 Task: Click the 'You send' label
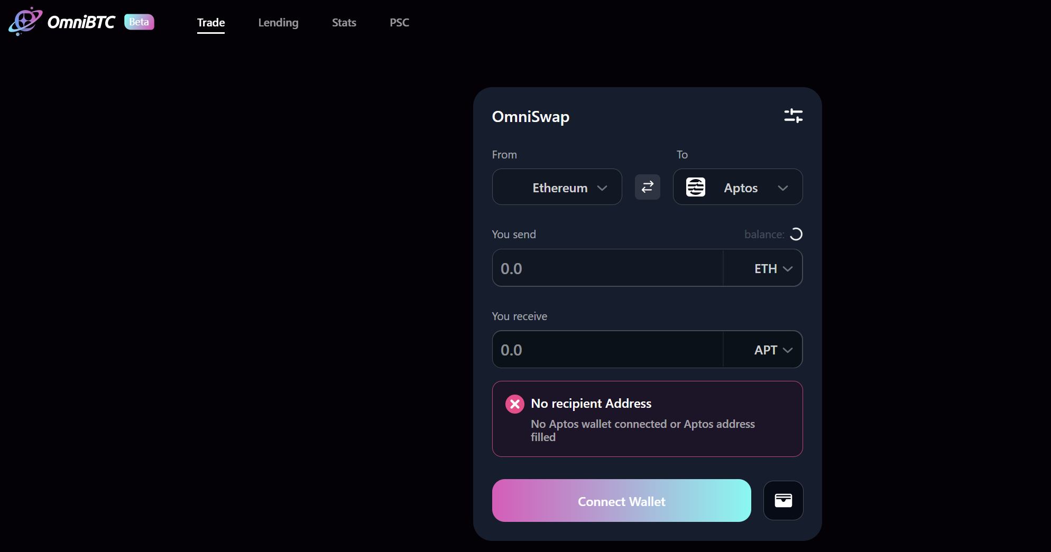pyautogui.click(x=514, y=235)
